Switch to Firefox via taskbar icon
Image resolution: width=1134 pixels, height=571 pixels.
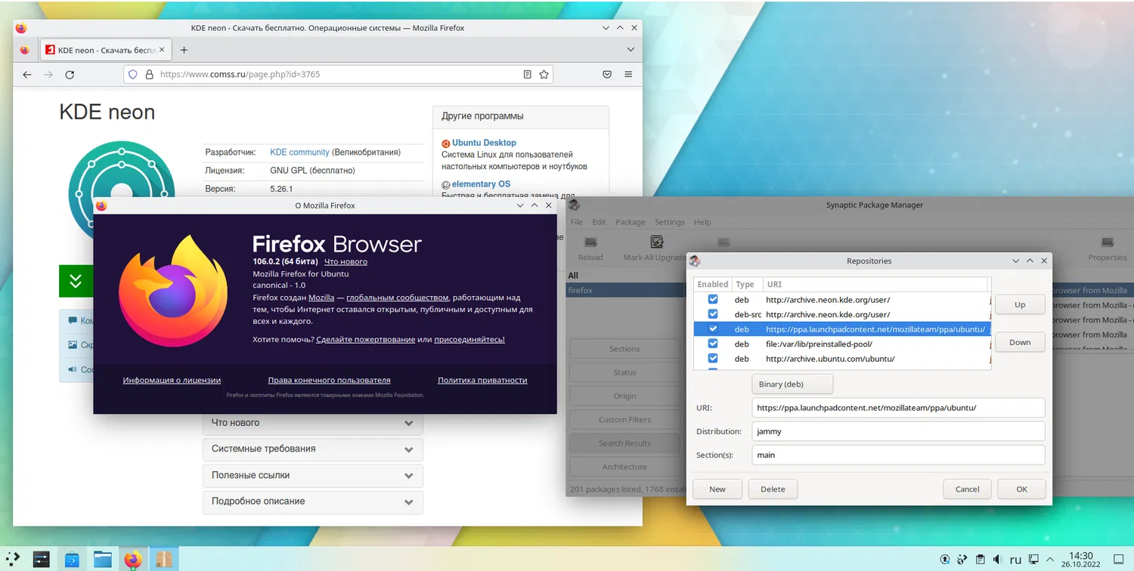click(x=133, y=560)
